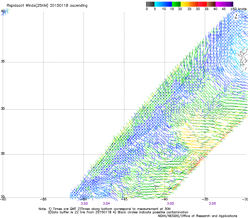Click the 'NOAA/NESDIS/Office of Research and Applications' credit

[197, 216]
